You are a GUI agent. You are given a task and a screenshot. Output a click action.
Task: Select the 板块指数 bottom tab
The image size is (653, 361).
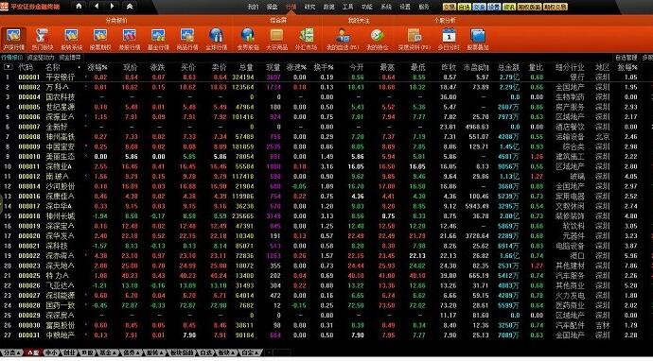click(x=182, y=352)
